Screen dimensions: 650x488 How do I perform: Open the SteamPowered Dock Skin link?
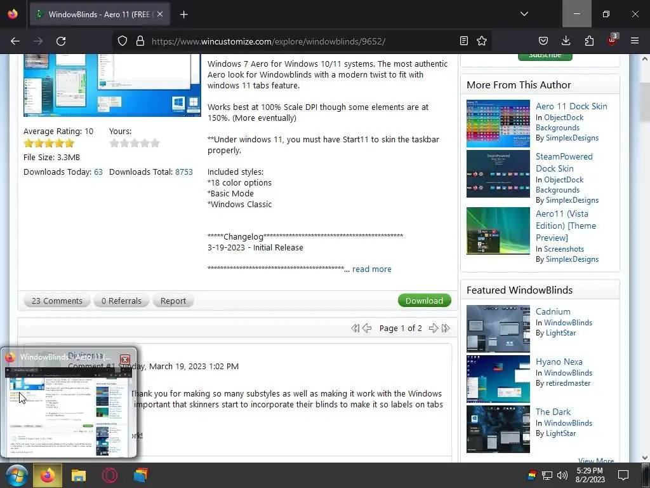[564, 162]
